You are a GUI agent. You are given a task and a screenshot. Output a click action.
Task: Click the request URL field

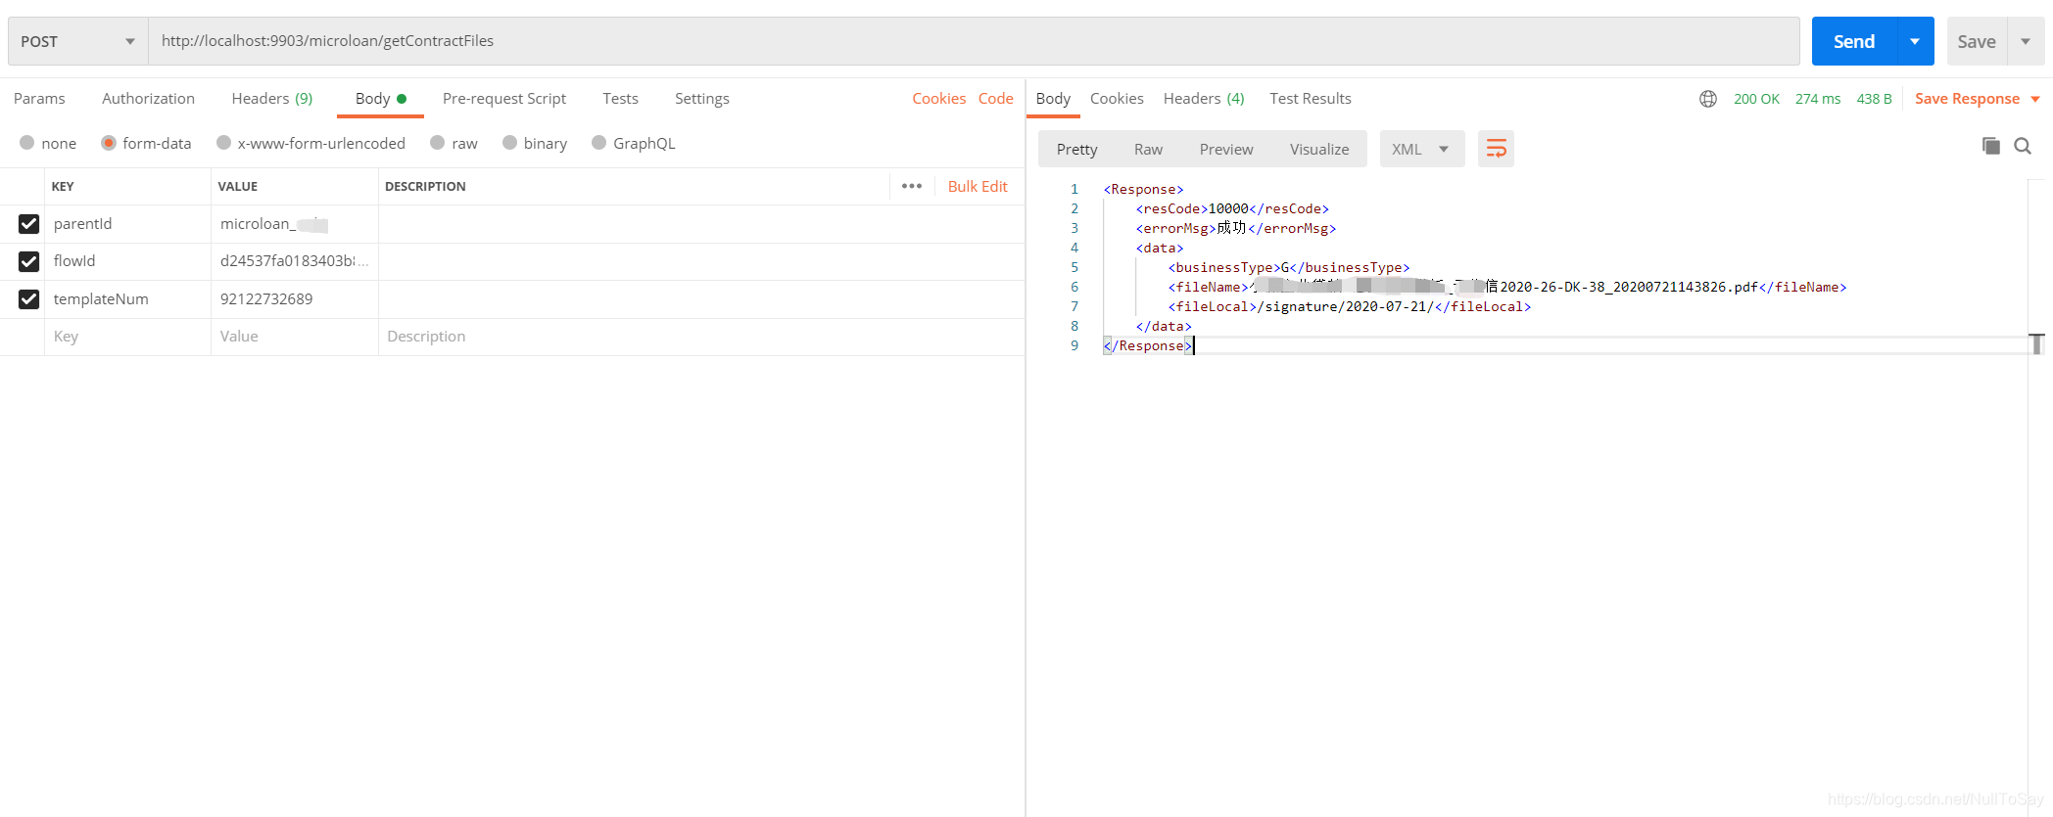[x=974, y=41]
